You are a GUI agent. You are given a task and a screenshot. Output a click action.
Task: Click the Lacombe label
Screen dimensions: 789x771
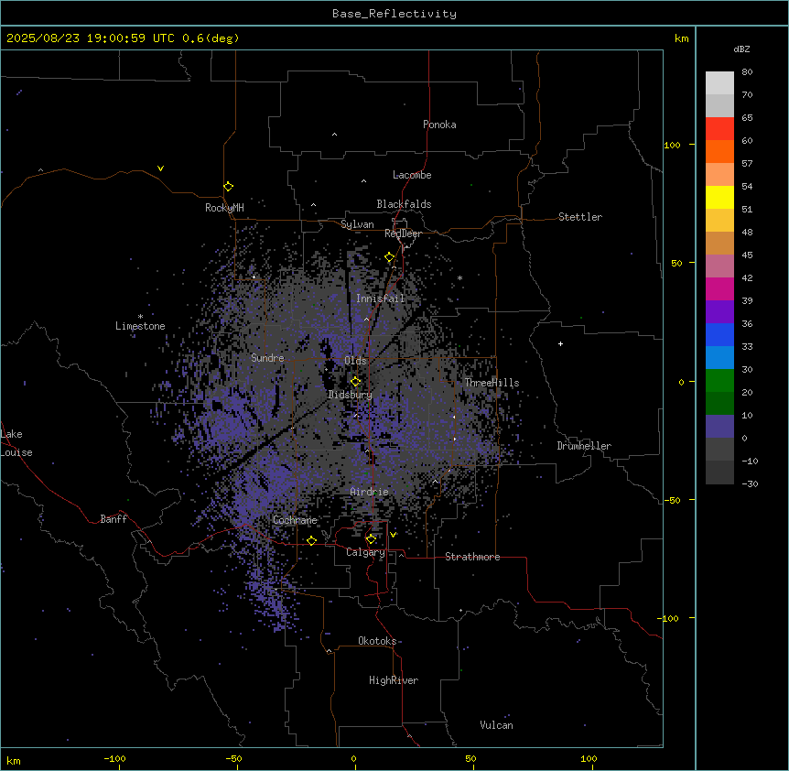coord(412,175)
